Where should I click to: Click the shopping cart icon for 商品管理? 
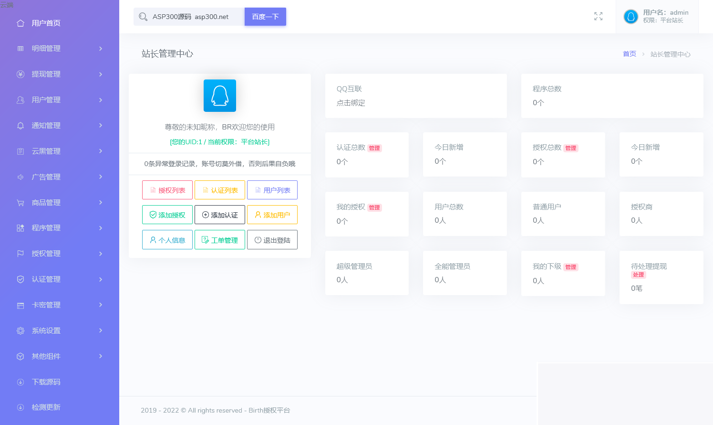20,202
